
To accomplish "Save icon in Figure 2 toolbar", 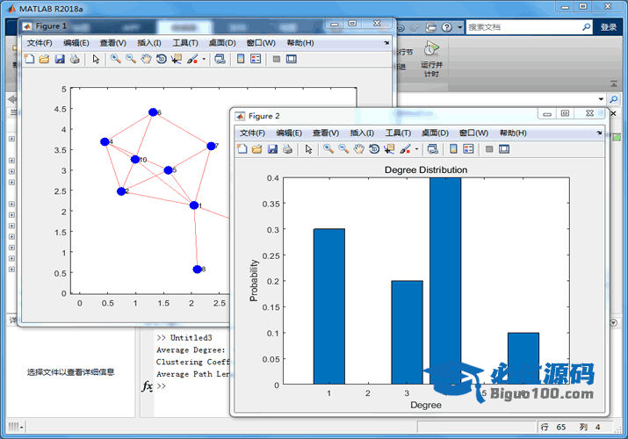I will (272, 149).
